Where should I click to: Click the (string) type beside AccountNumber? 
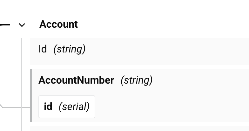pyautogui.click(x=137, y=80)
